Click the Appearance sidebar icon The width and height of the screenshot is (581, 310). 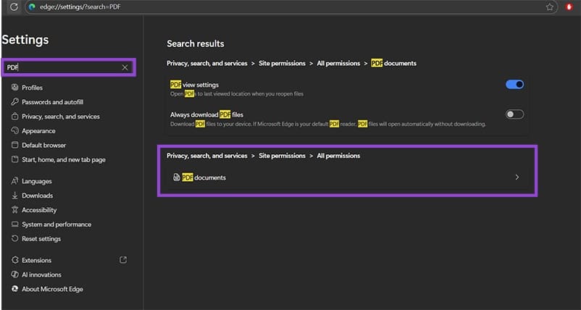click(x=15, y=131)
